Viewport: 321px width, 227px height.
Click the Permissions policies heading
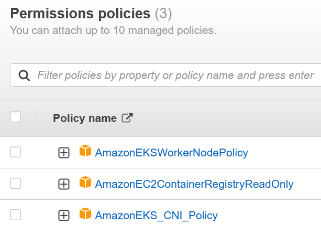tap(80, 13)
